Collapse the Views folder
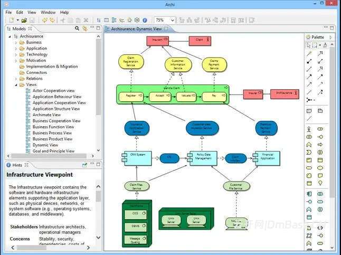341x255 pixels. pos(16,85)
